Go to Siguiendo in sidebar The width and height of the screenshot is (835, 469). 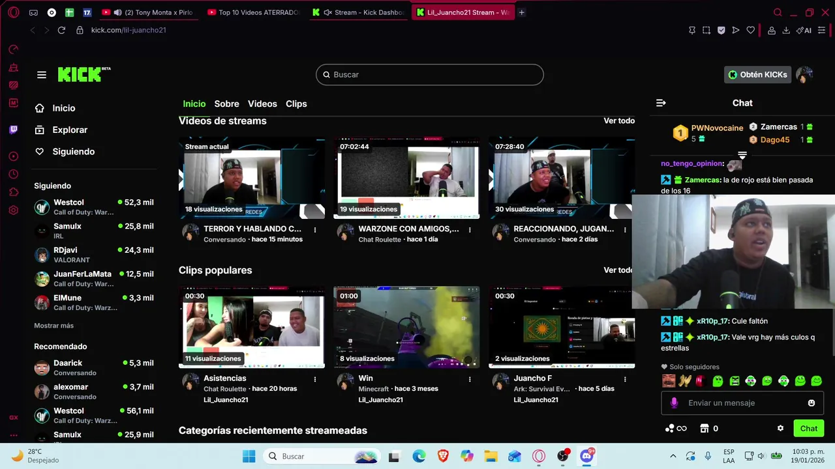point(74,152)
